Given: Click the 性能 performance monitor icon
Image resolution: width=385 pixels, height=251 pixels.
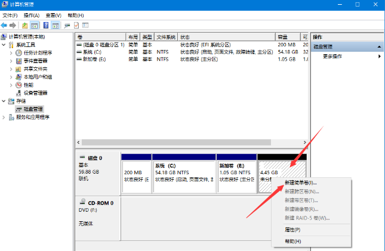Looking at the screenshot, I should pyautogui.click(x=19, y=85).
